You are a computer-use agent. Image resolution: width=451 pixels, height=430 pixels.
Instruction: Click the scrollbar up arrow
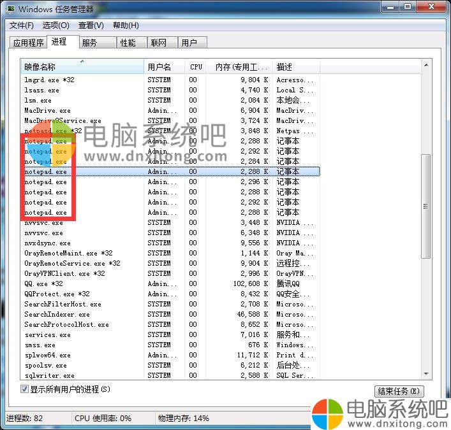(426, 66)
